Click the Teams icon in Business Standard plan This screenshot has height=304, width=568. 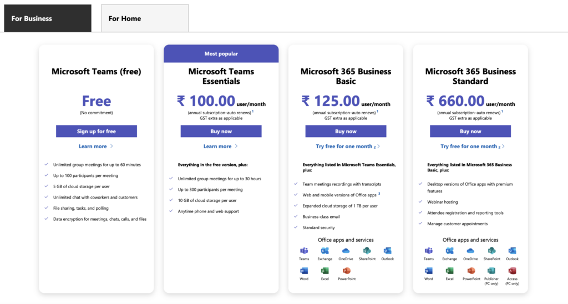(x=429, y=251)
